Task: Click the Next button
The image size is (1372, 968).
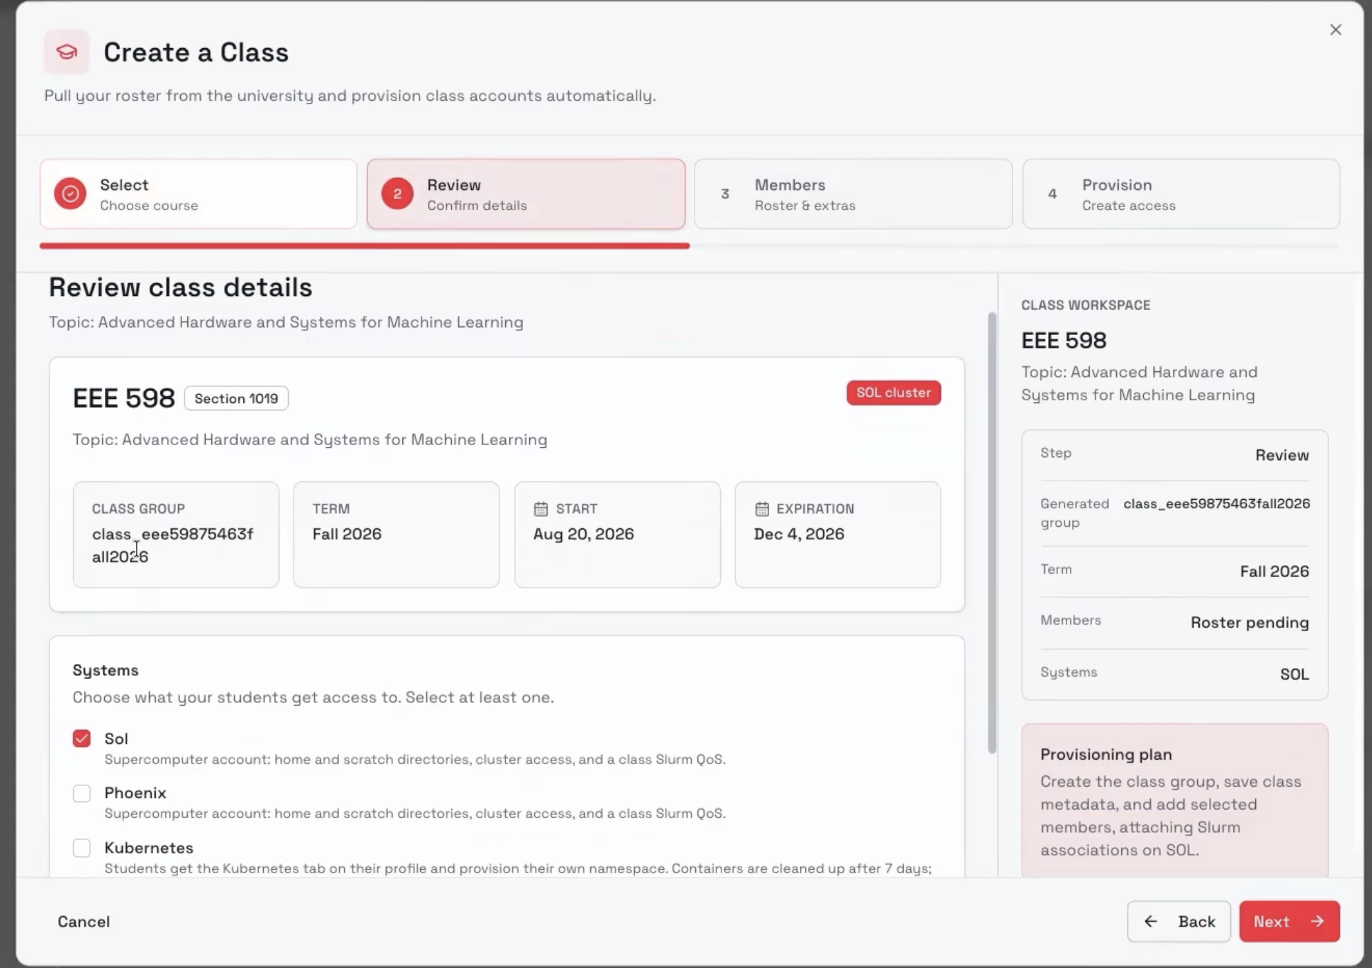Action: 1290,921
